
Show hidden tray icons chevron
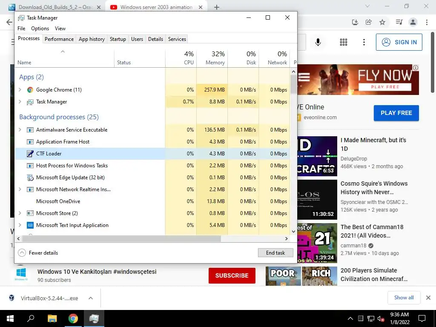coord(350,318)
